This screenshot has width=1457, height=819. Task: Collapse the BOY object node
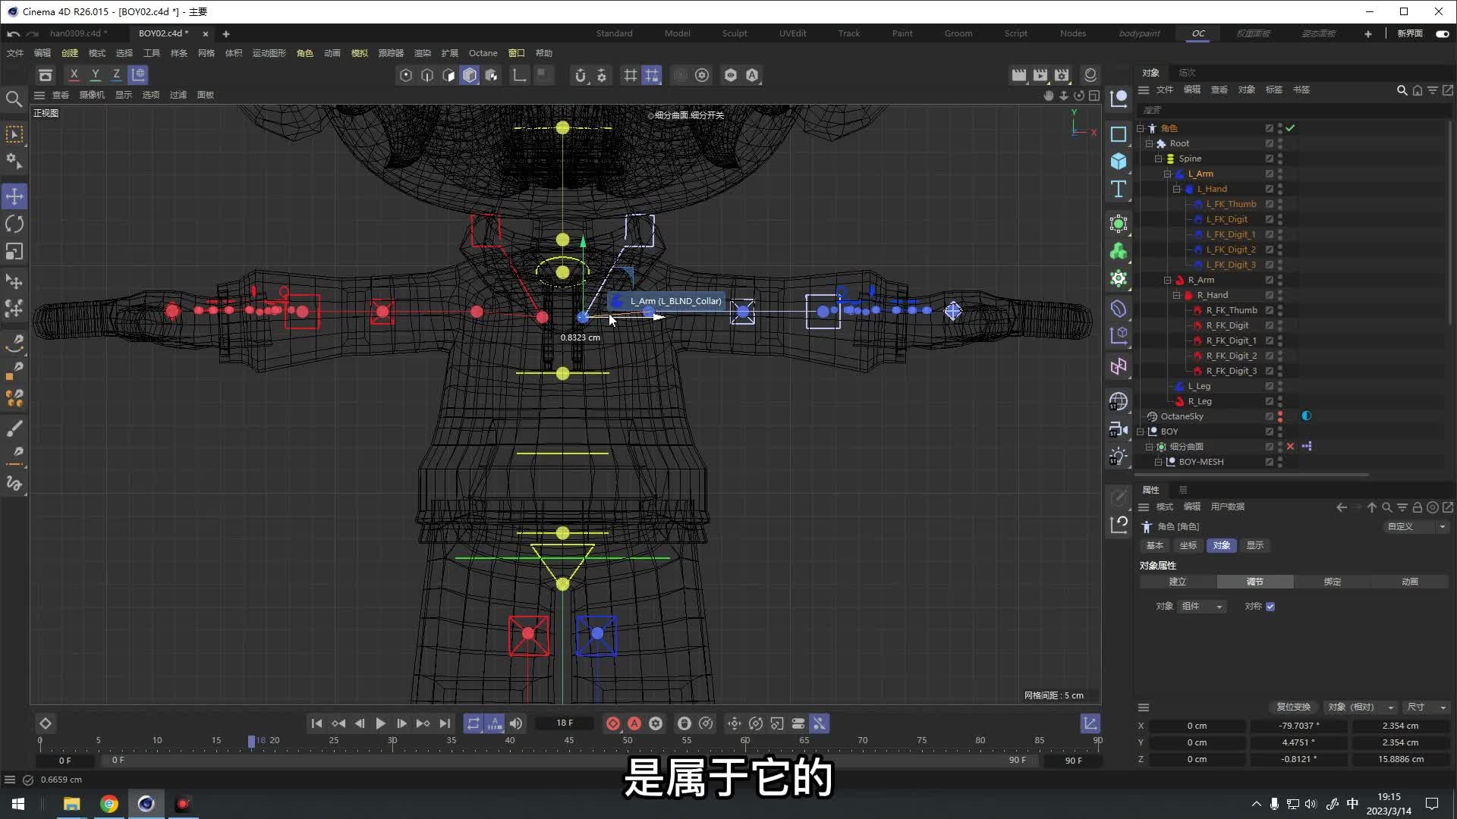pyautogui.click(x=1140, y=431)
